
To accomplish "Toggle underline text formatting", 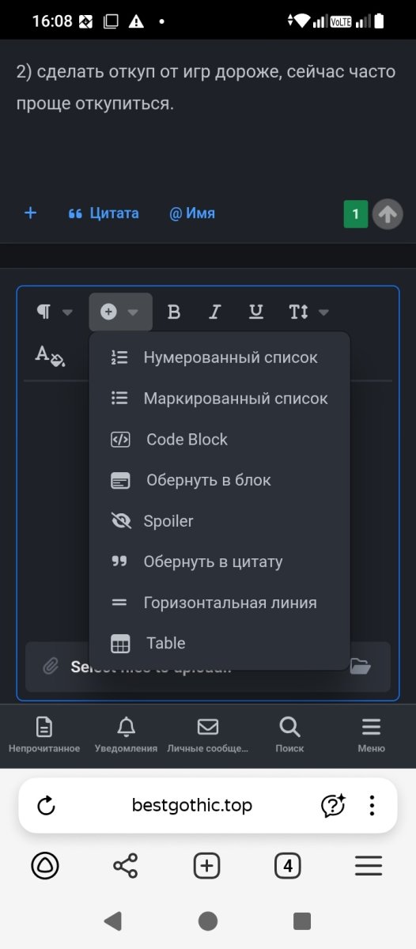I will point(255,312).
